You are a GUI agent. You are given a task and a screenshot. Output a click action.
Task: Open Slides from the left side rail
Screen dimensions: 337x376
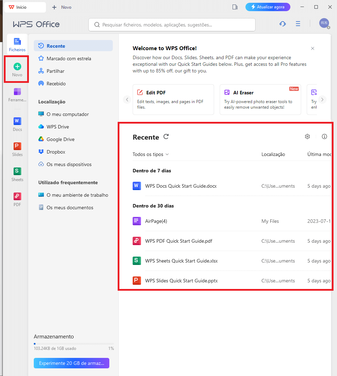pyautogui.click(x=17, y=149)
